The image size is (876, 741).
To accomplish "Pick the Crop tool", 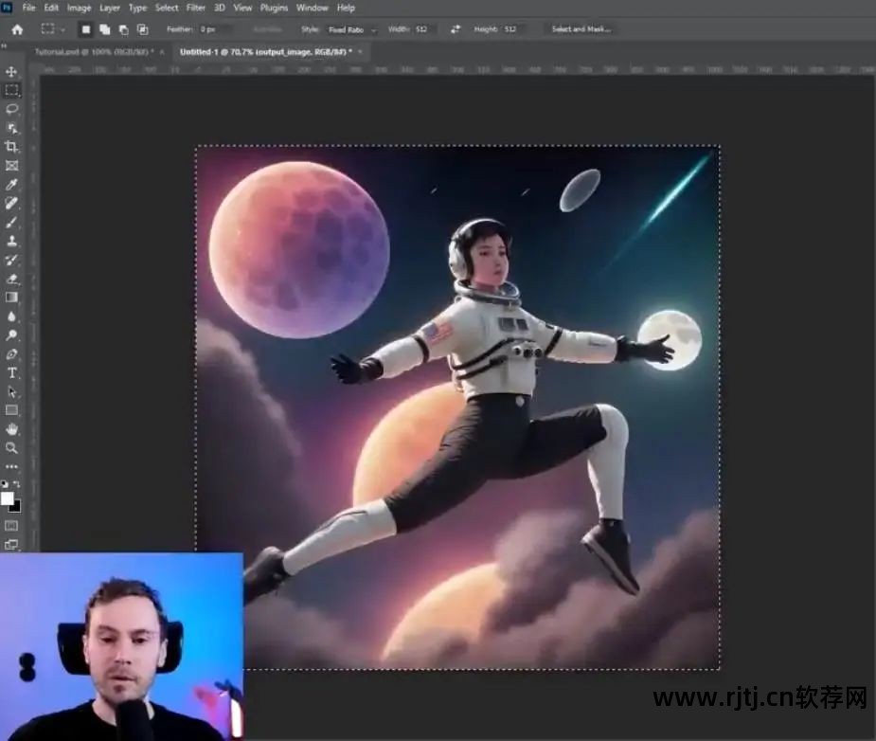I will [12, 147].
